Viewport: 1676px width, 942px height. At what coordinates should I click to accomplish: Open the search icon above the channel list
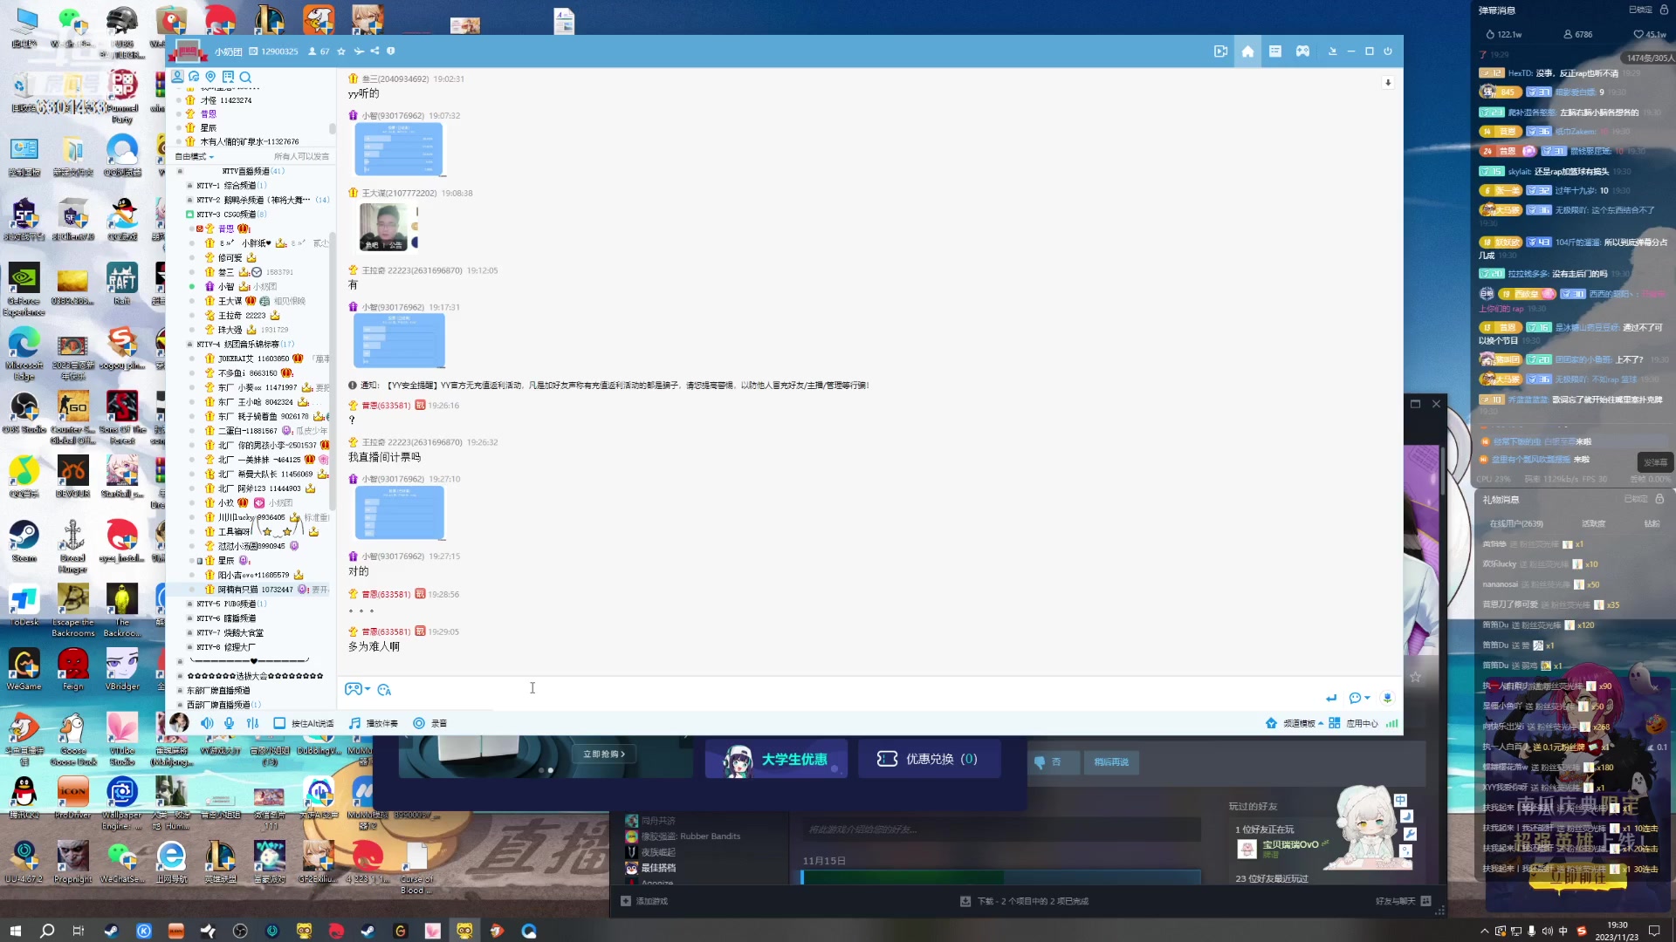click(x=245, y=77)
